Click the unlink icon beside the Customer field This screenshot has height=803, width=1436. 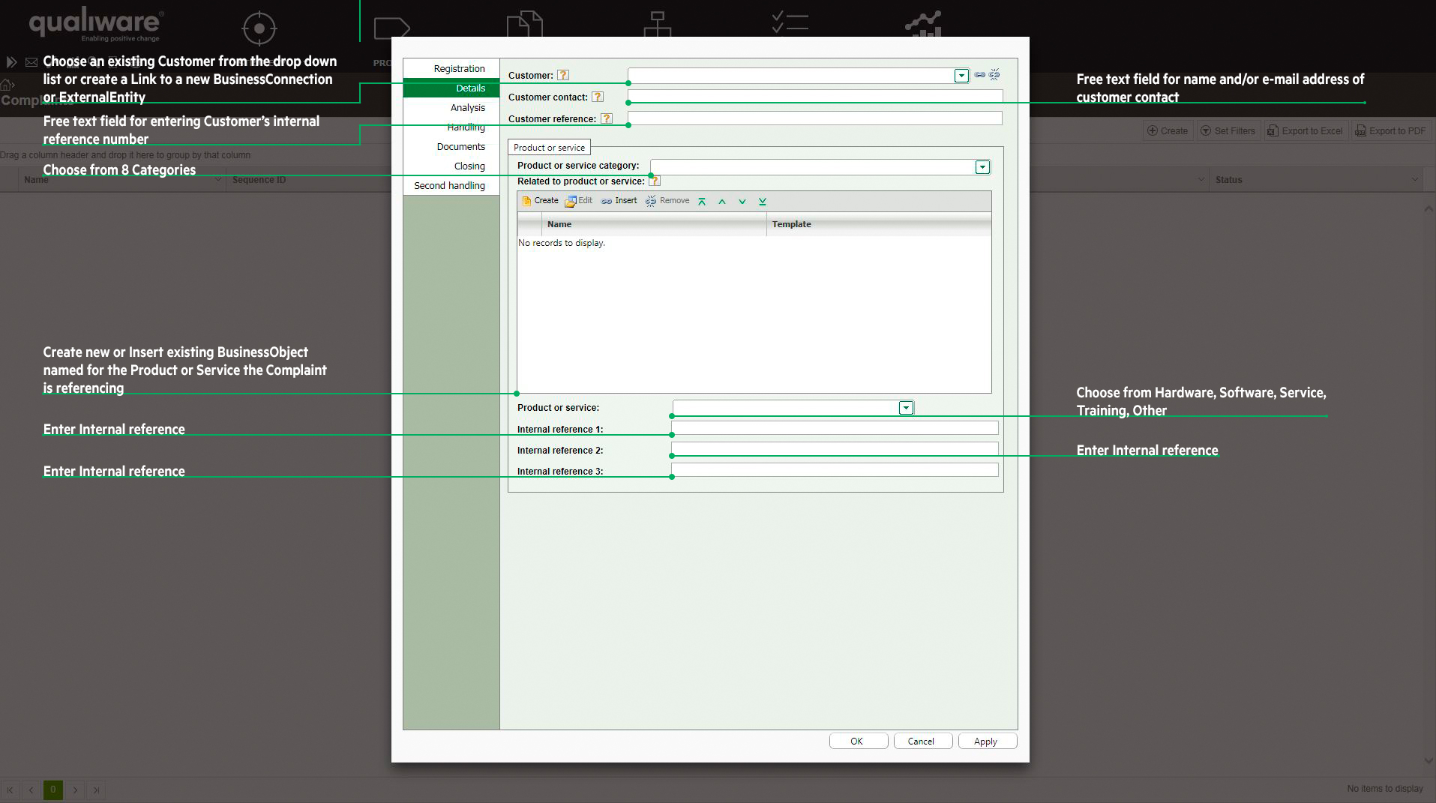pos(994,75)
